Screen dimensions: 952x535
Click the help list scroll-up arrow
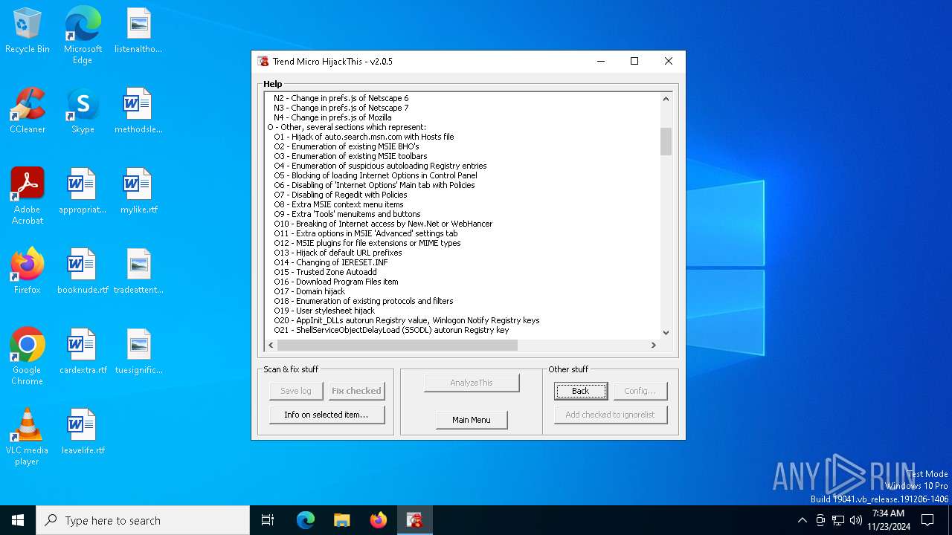tap(666, 99)
